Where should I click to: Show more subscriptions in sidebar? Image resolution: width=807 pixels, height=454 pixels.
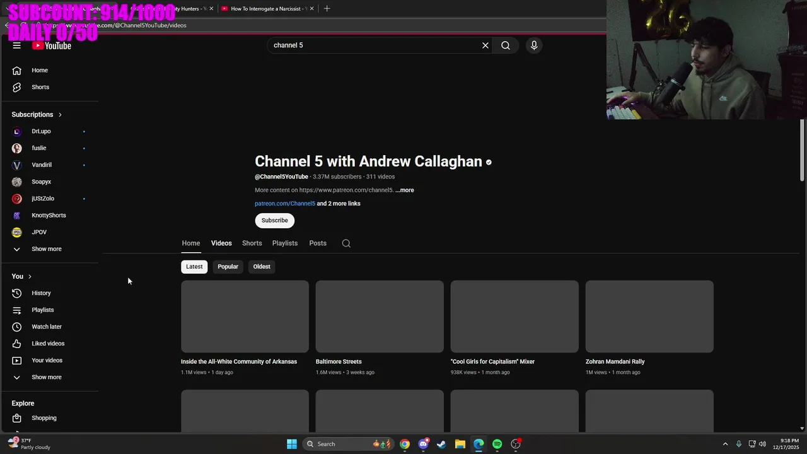coord(50,249)
